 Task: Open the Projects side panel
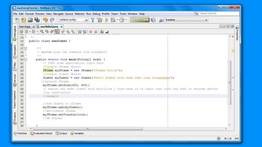click(x=15, y=118)
